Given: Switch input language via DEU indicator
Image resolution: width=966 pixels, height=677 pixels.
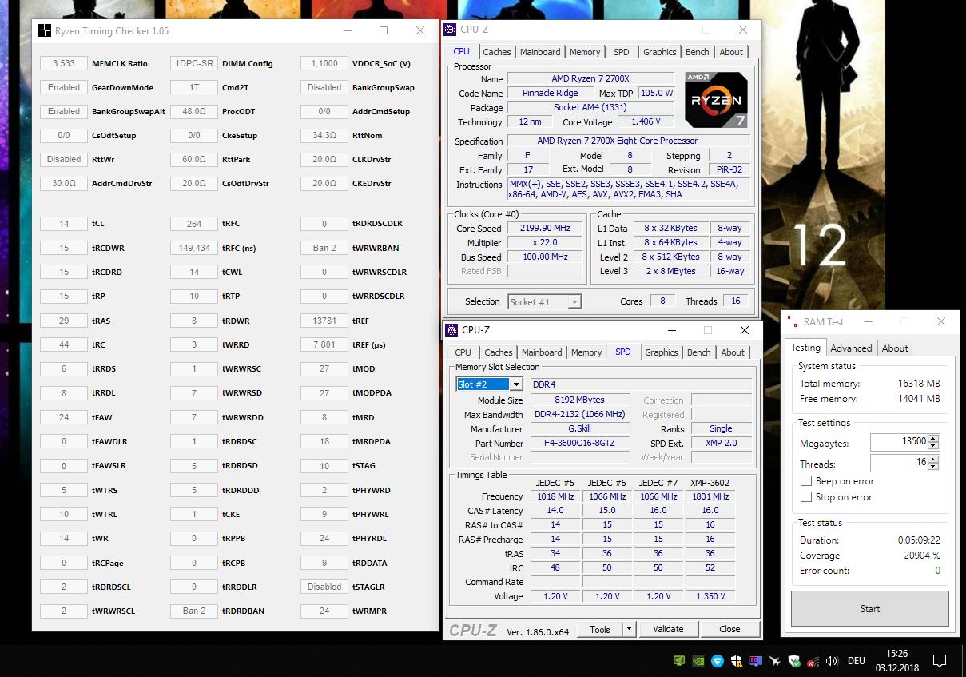Looking at the screenshot, I should (x=857, y=661).
